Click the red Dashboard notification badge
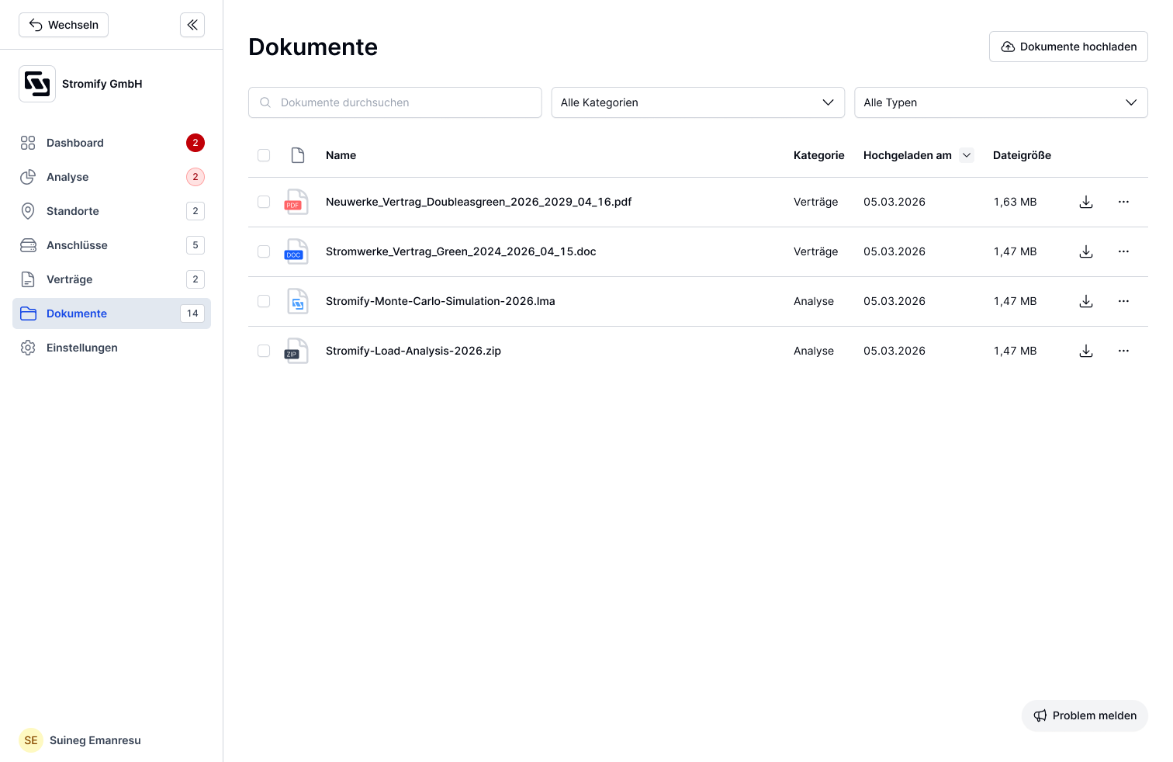The image size is (1173, 762). click(x=195, y=143)
